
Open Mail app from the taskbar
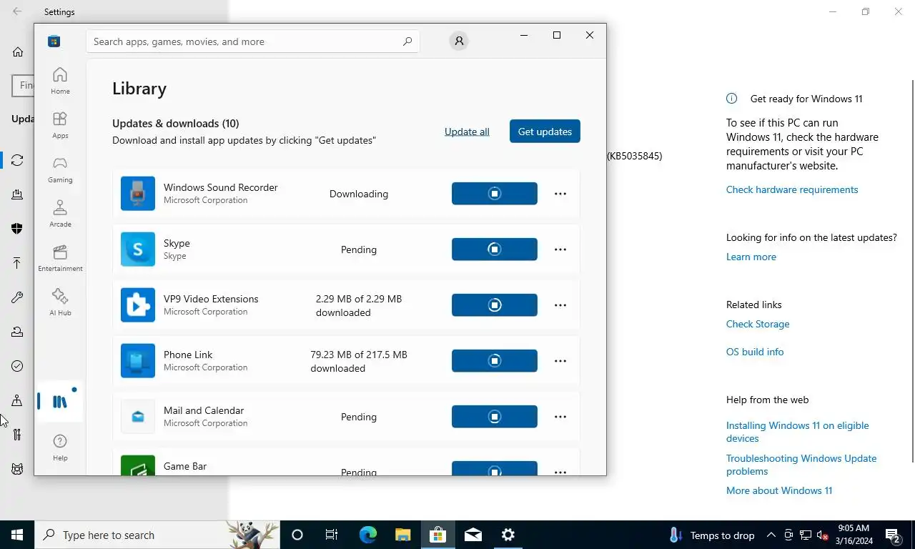pos(473,535)
